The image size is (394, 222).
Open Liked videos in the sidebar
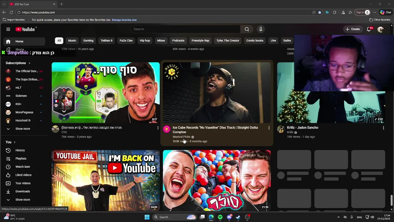click(x=24, y=175)
